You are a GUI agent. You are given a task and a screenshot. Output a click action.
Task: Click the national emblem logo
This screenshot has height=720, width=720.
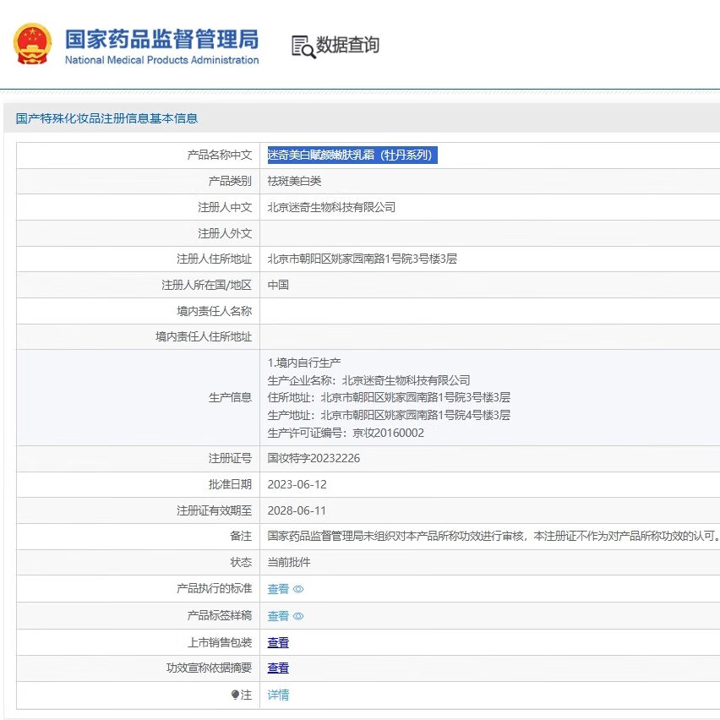[32, 45]
